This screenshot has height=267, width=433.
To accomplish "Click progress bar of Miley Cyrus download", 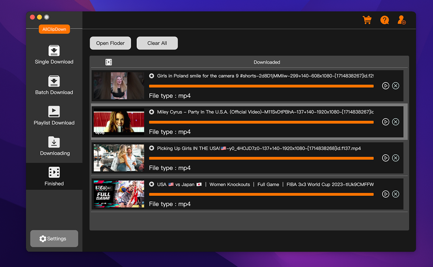I will [x=261, y=122].
